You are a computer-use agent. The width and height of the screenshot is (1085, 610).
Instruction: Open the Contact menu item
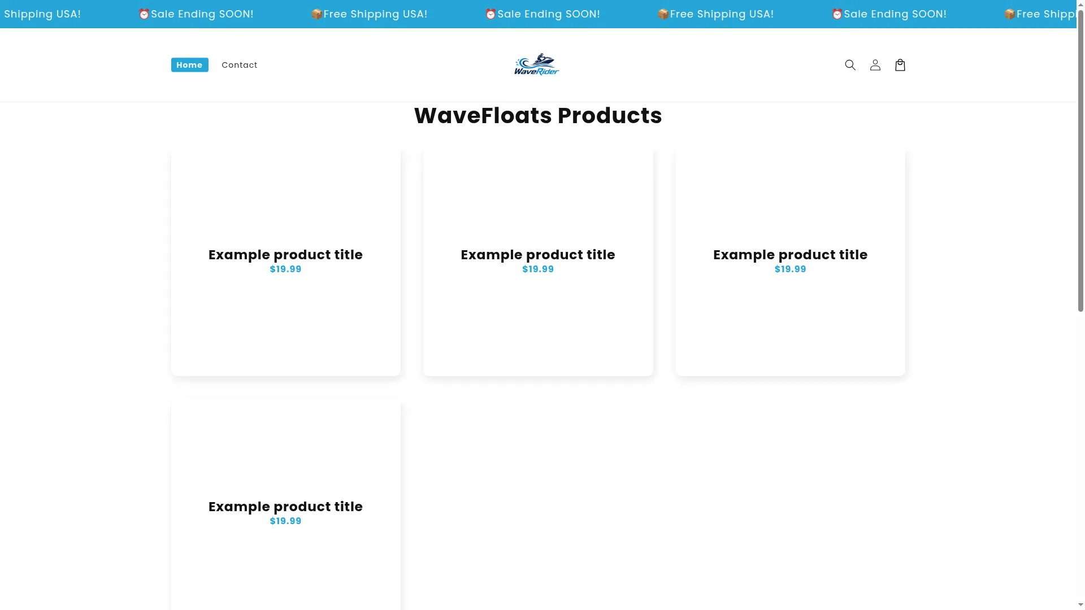(x=240, y=65)
